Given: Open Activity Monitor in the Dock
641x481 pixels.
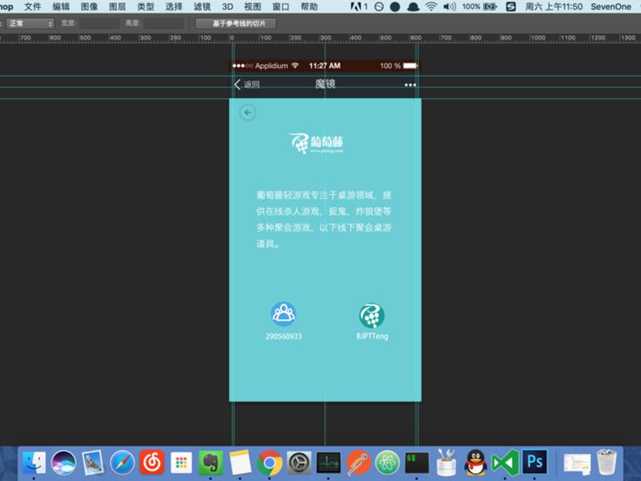Looking at the screenshot, I should tap(329, 463).
